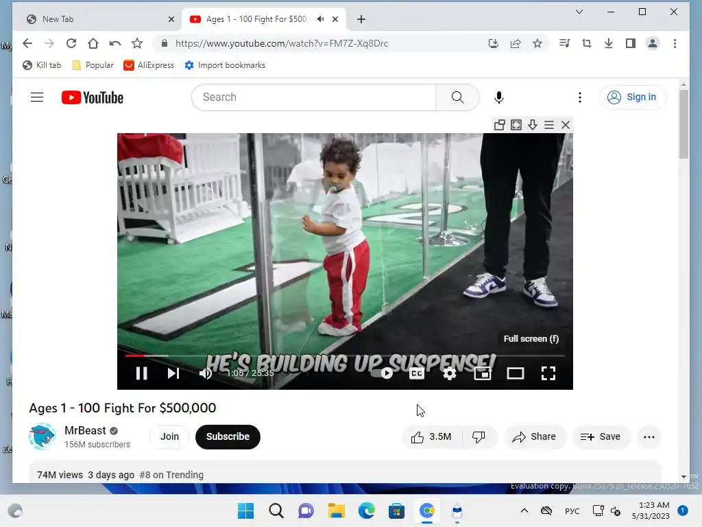The width and height of the screenshot is (702, 527).
Task: Pause the YouTube video
Action: click(x=141, y=373)
